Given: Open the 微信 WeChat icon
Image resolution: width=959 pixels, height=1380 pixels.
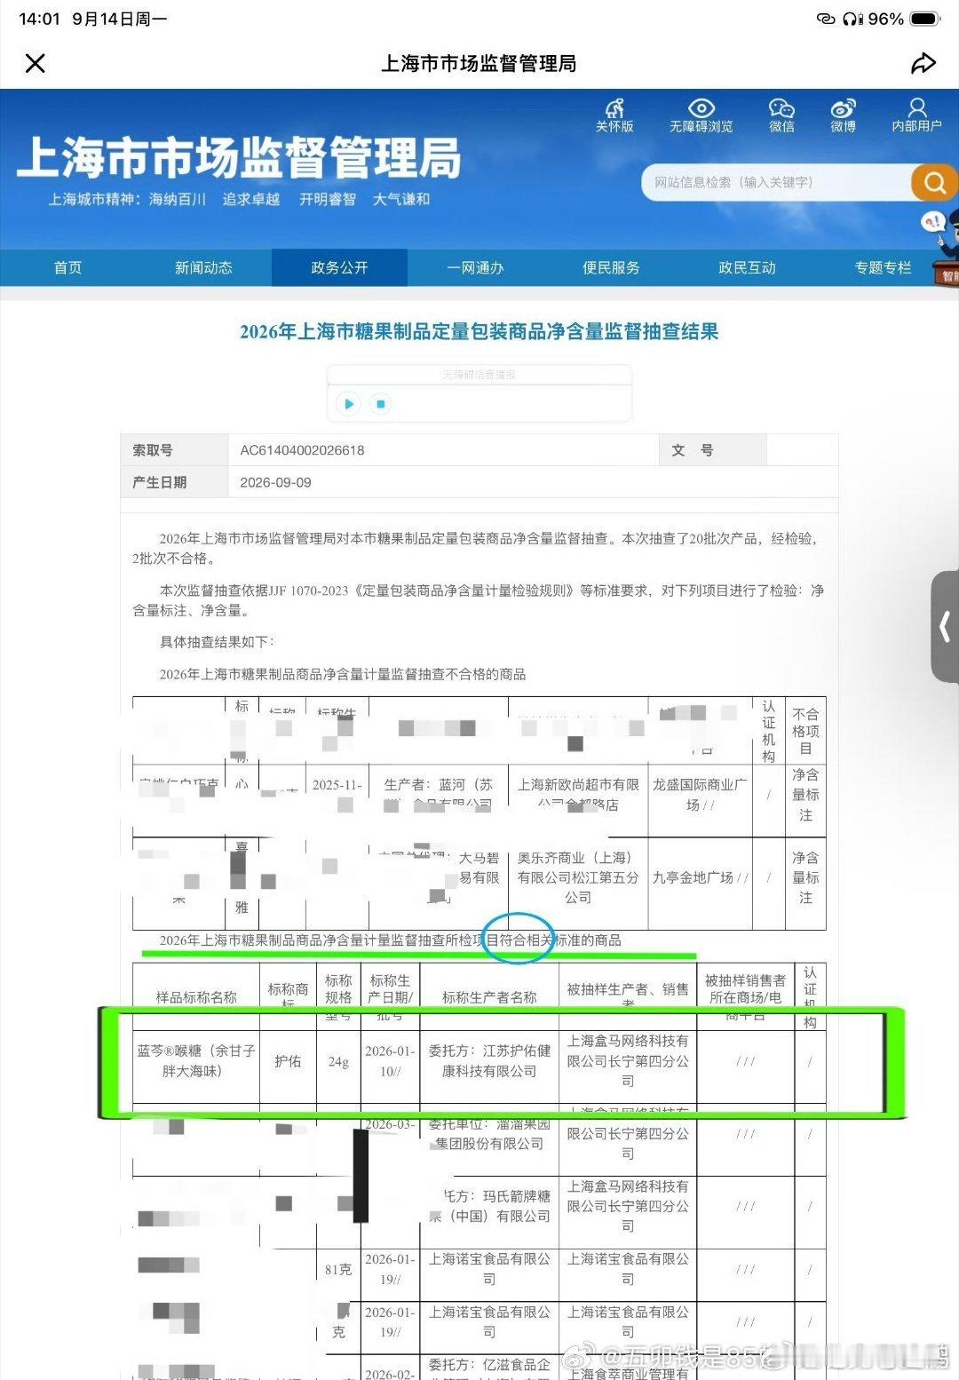Looking at the screenshot, I should (781, 115).
